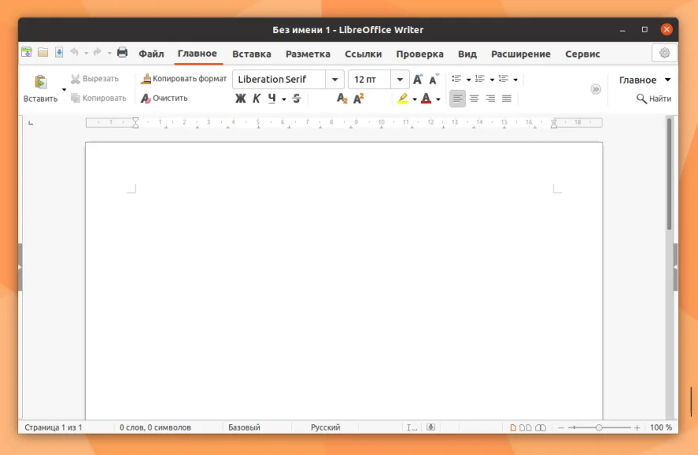Open the Liberation Serif font name dropdown
Screen dimensions: 698x455
(336, 80)
